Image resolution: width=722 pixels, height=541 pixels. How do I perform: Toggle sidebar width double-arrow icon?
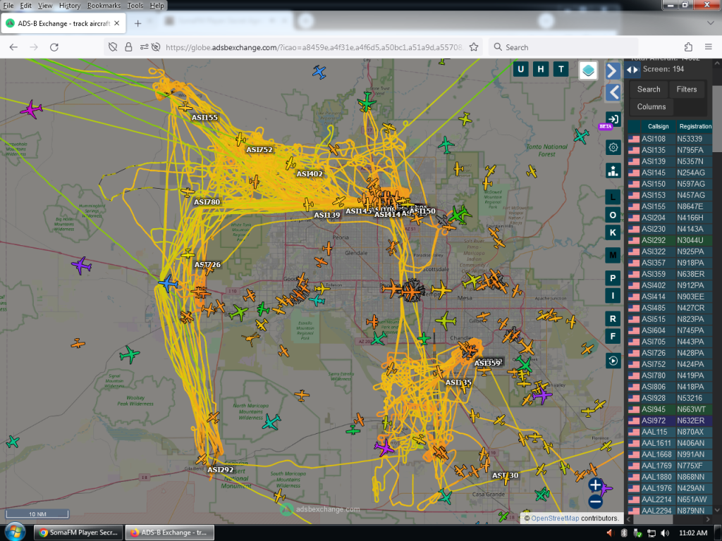[x=632, y=70]
